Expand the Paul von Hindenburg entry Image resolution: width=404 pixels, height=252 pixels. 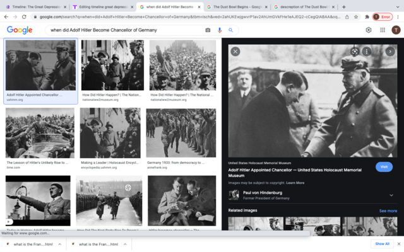point(391,195)
